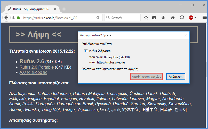Click the Adblock Plus ABP icon

[x=191, y=18]
